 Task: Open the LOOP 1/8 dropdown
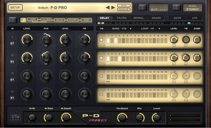click(x=151, y=28)
